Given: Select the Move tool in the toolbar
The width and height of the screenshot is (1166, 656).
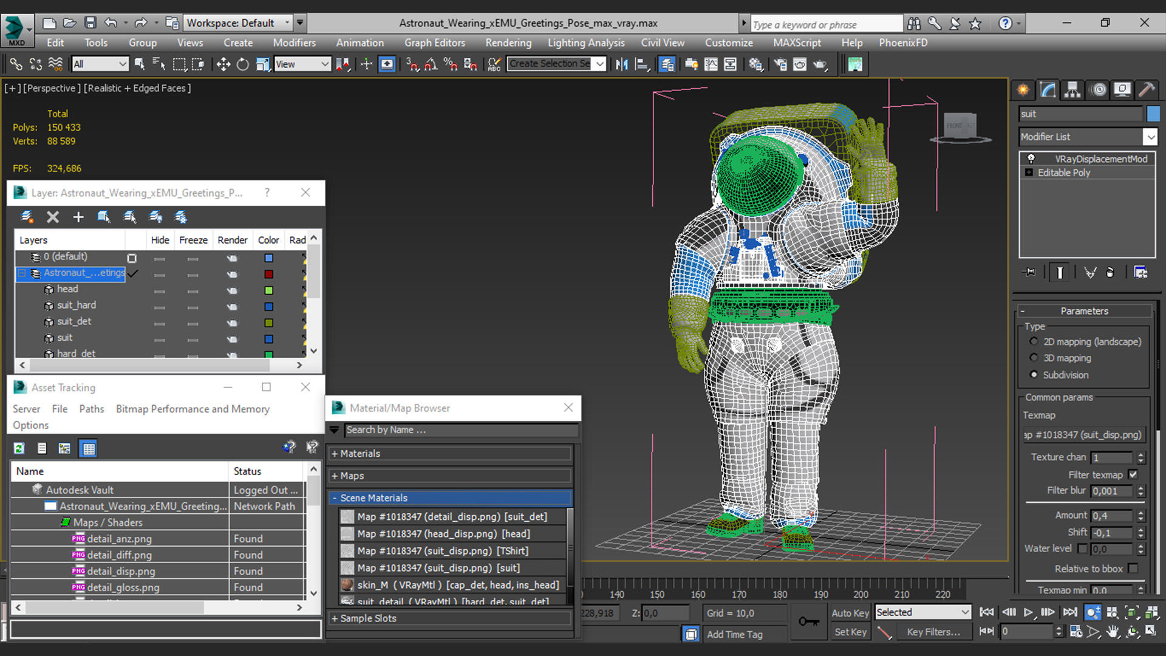Looking at the screenshot, I should tap(223, 64).
